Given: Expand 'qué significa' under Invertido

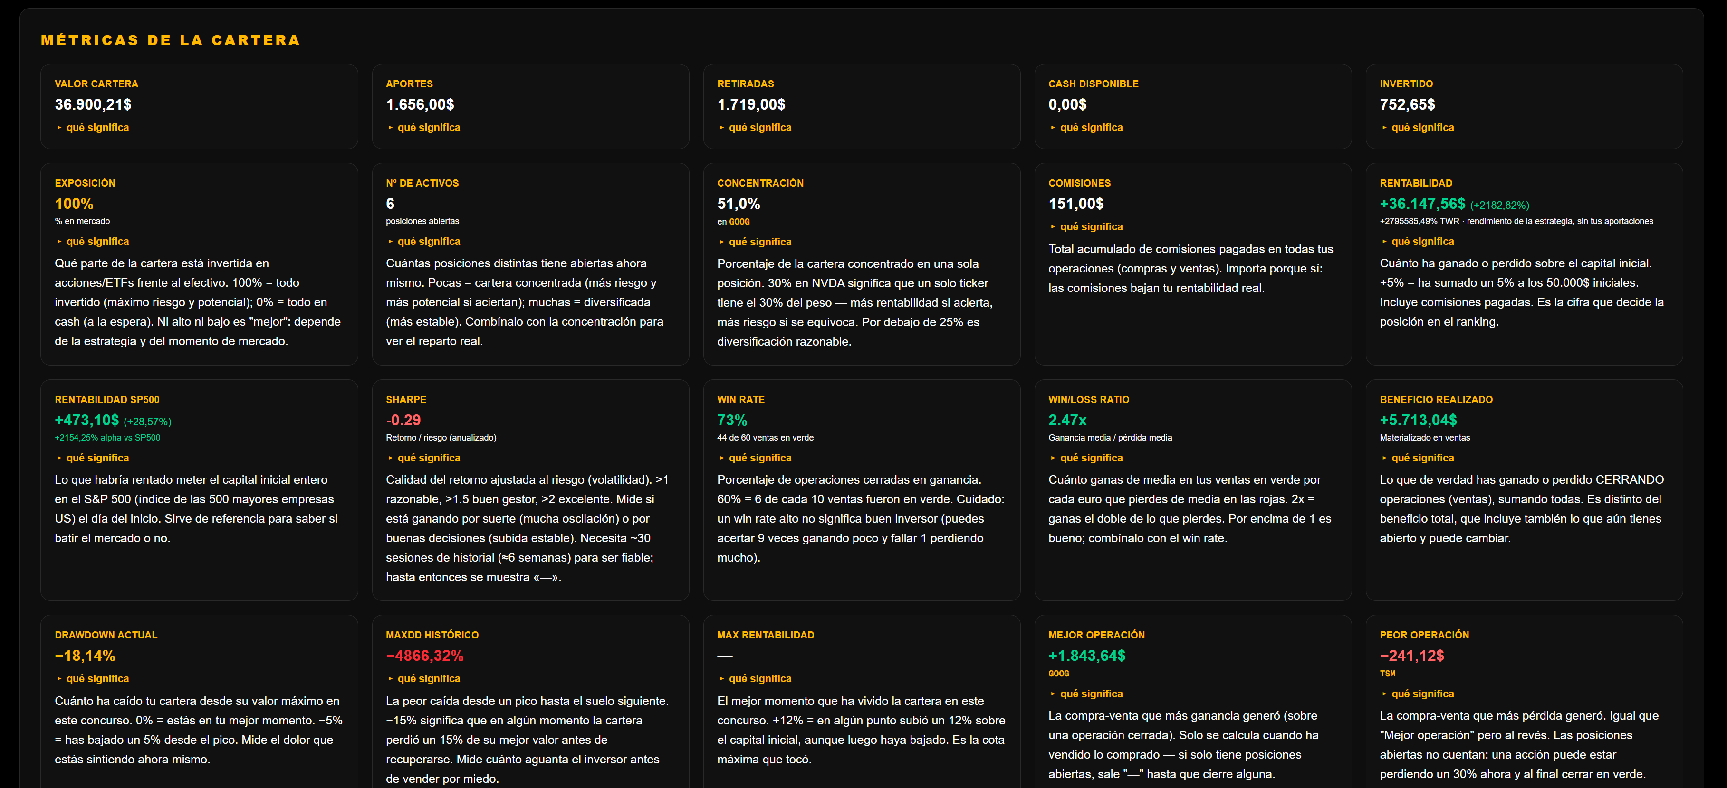Looking at the screenshot, I should 1417,127.
